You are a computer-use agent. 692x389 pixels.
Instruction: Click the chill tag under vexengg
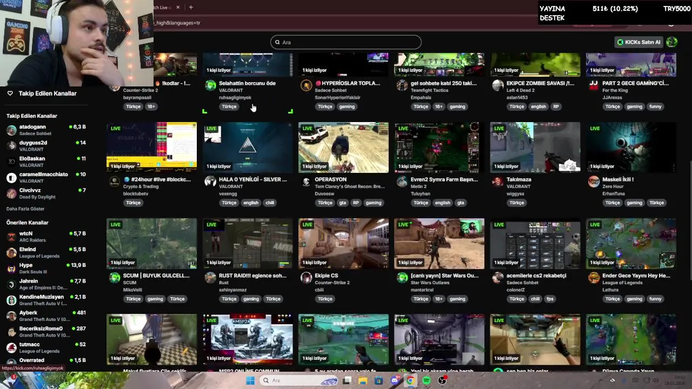[x=270, y=203]
